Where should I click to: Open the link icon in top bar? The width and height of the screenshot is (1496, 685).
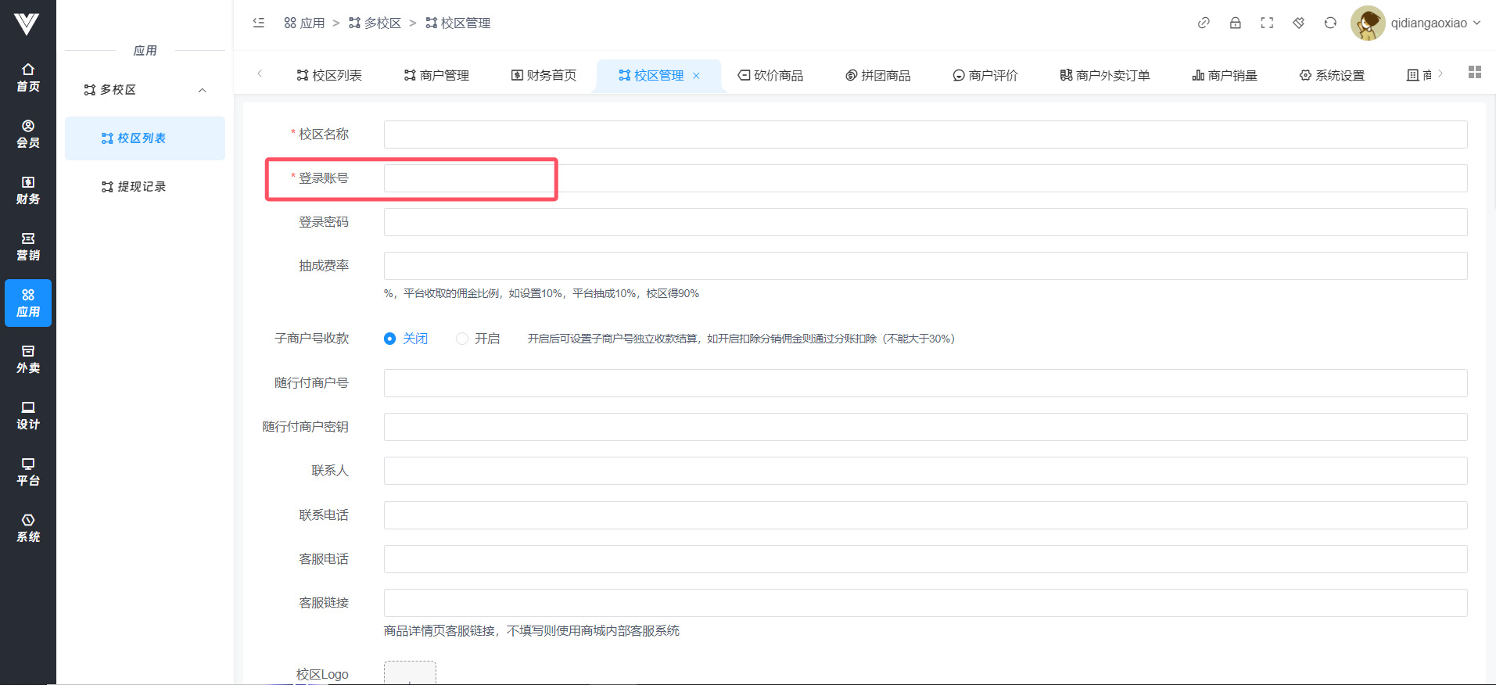point(1204,23)
